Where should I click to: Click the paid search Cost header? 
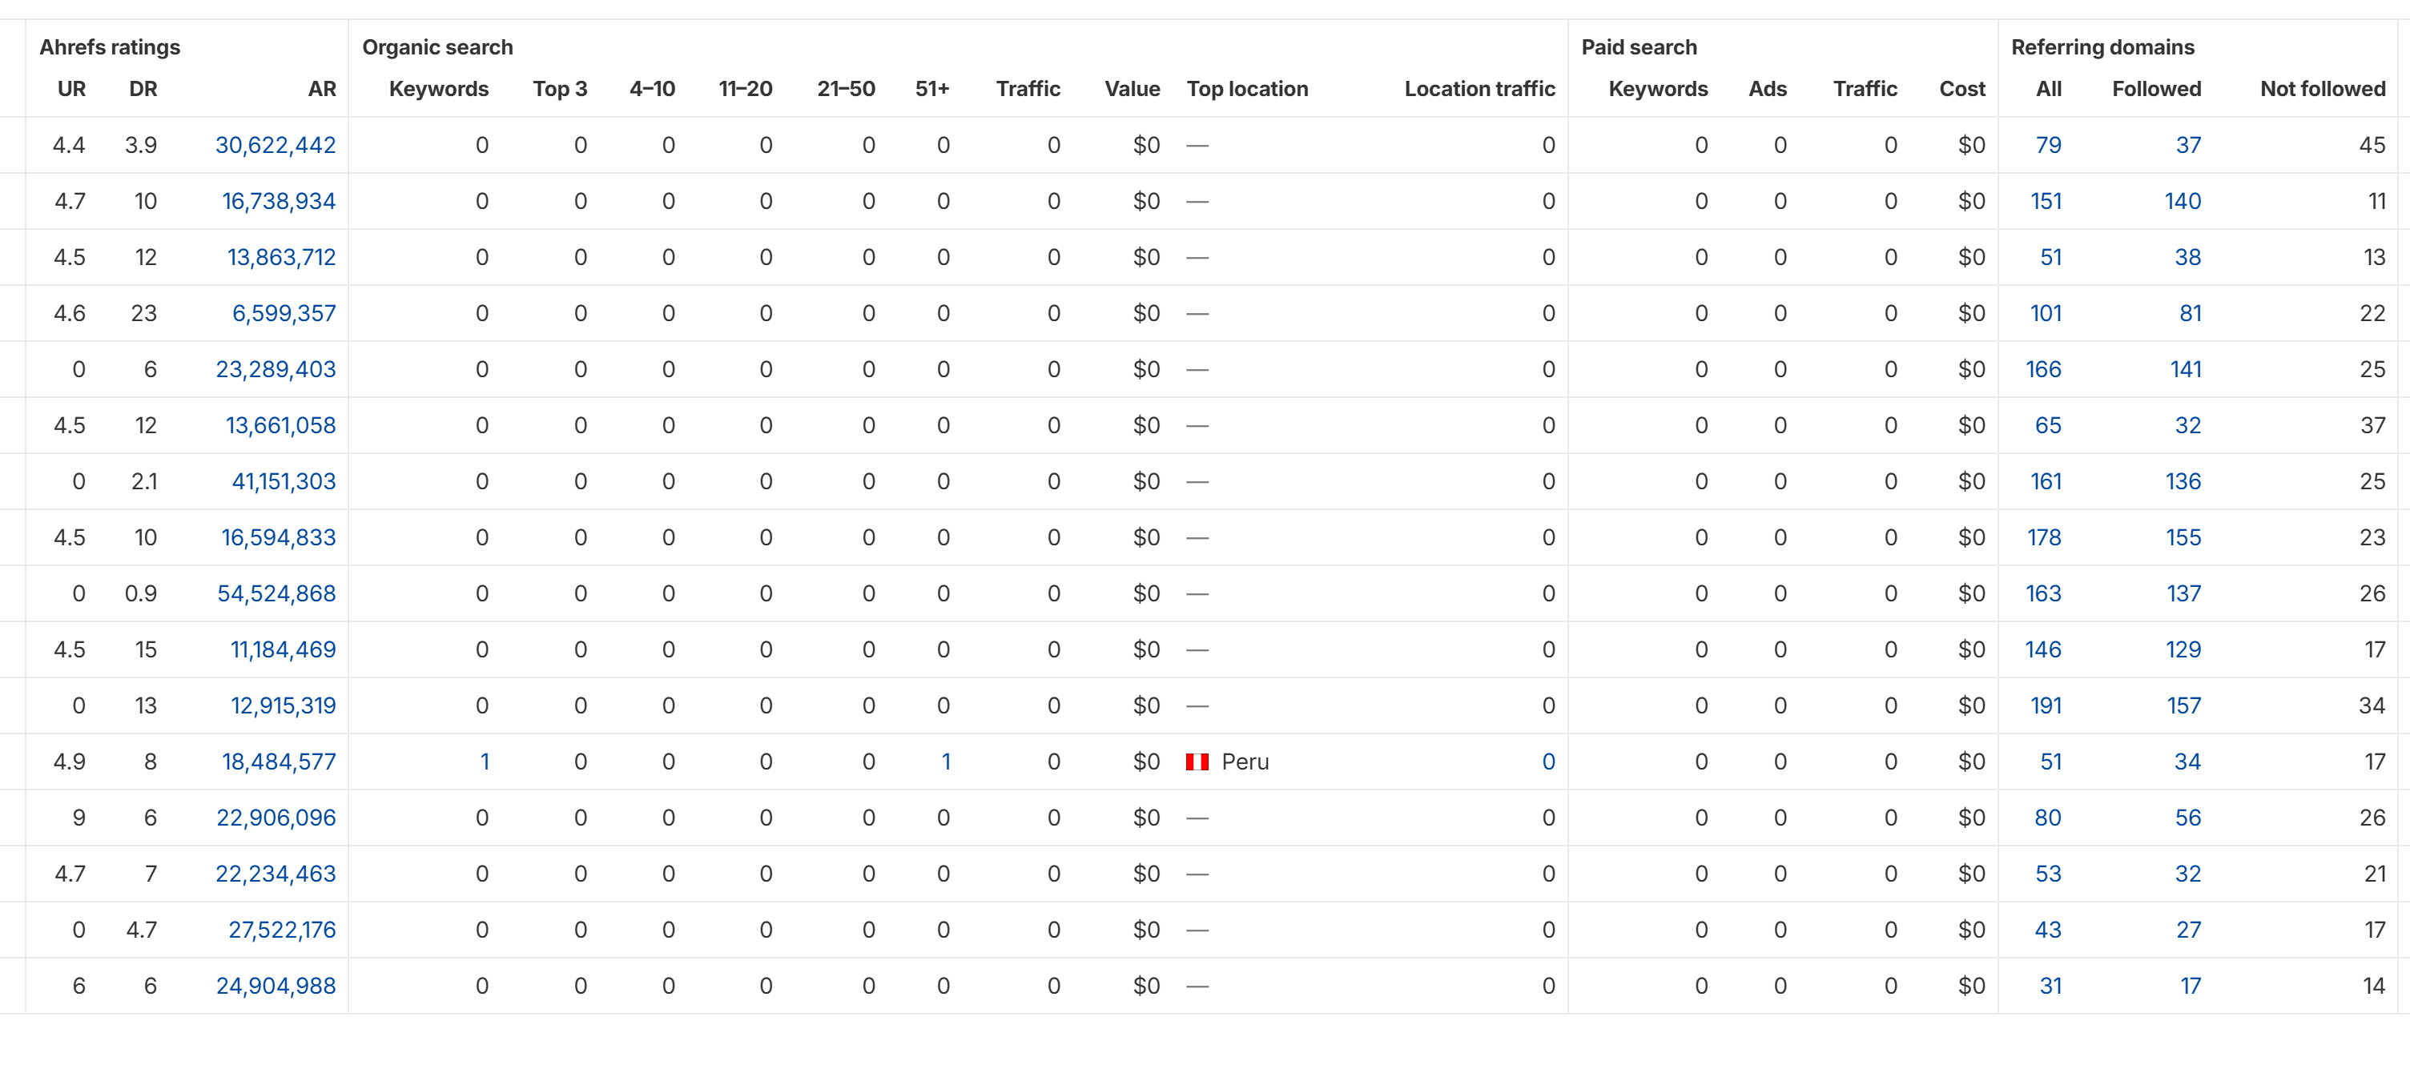pyautogui.click(x=1961, y=89)
